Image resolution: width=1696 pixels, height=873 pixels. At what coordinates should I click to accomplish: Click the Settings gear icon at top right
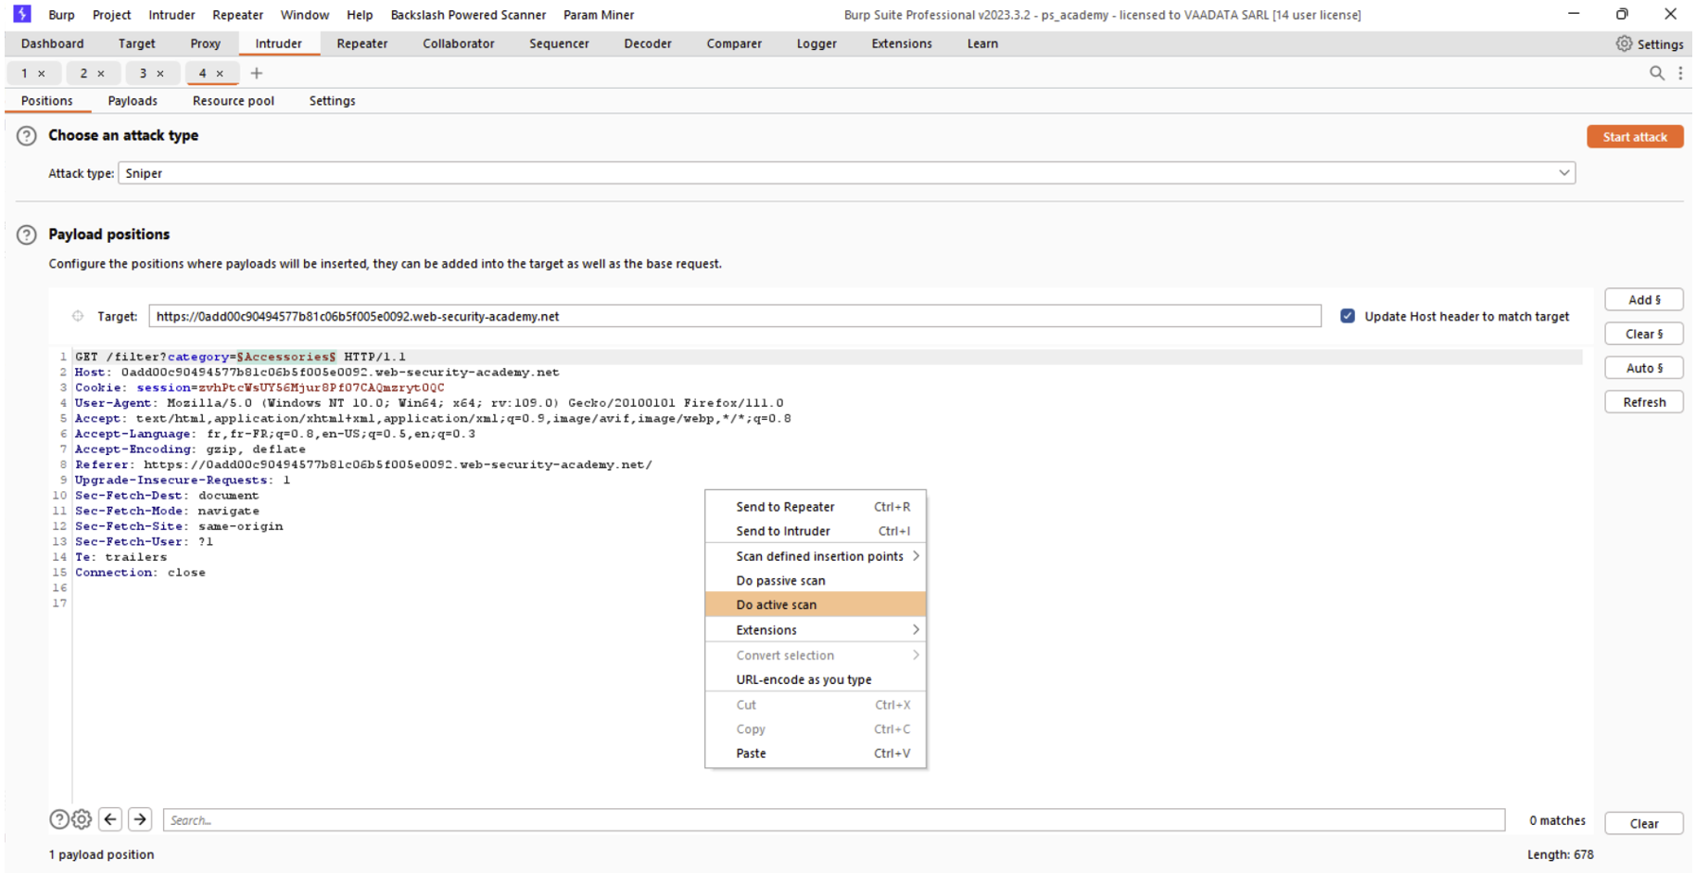click(1624, 44)
